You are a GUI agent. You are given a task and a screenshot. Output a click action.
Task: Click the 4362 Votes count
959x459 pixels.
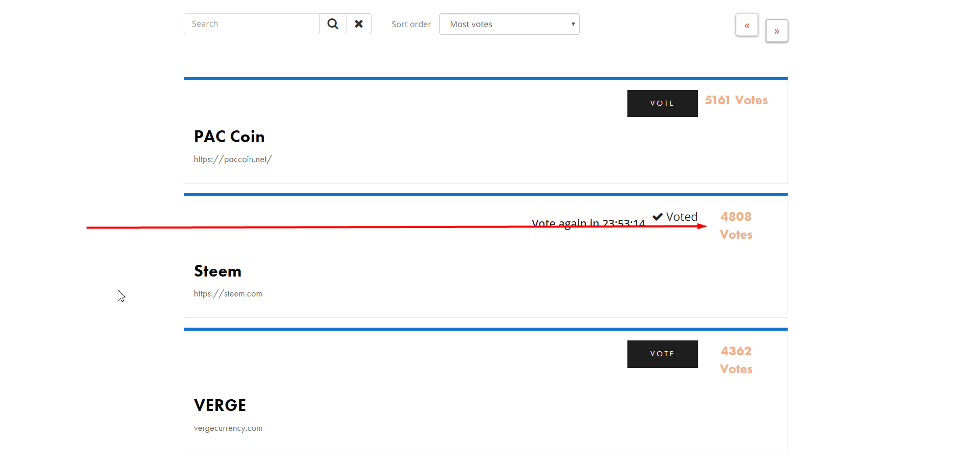[736, 360]
